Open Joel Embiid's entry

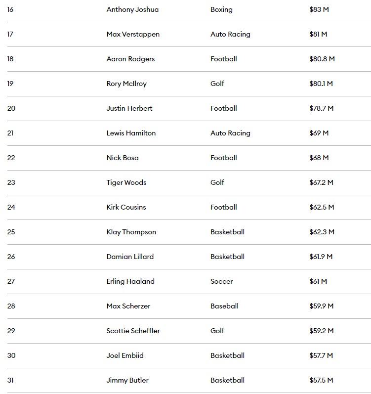(125, 355)
